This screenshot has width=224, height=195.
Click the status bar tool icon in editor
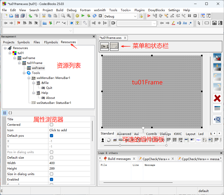(x=114, y=46)
